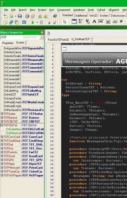This screenshot has height=198, width=127.
Task: Select the arrow pointer tool in palette
Action: pos(65,21)
